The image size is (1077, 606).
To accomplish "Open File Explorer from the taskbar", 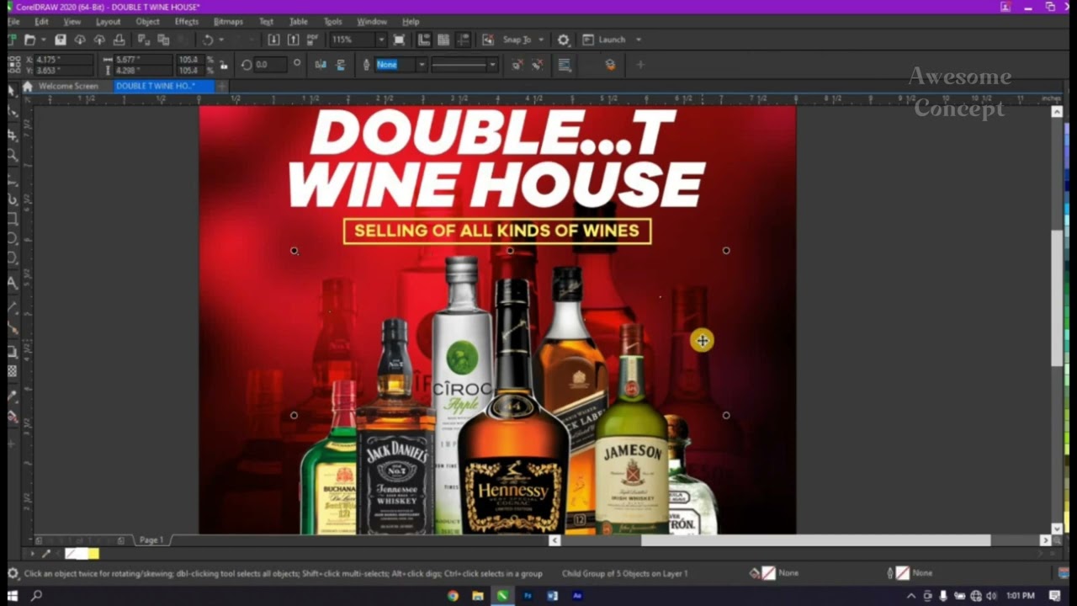I will coord(478,596).
